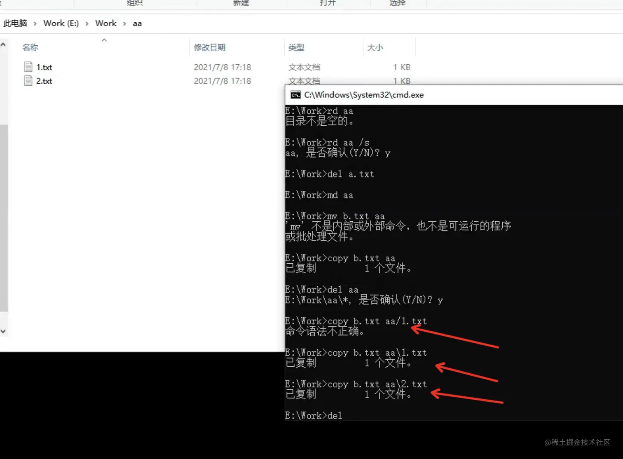This screenshot has height=459, width=623.
Task: Click the 文本文档 type of 1.txt
Action: tap(304, 67)
